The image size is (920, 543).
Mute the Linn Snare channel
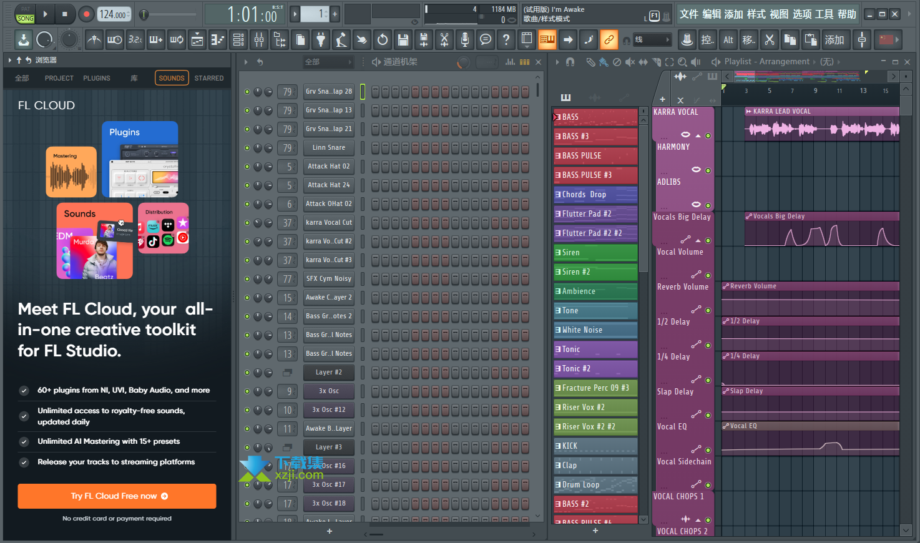pos(247,148)
